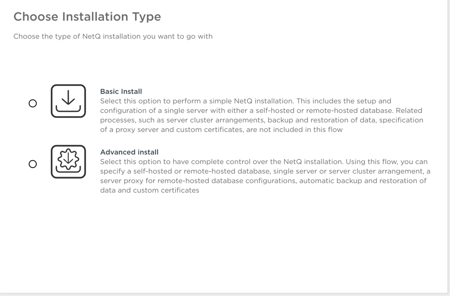Click the Advanced install description paragraph
The height and width of the screenshot is (296, 450).
tap(264, 176)
